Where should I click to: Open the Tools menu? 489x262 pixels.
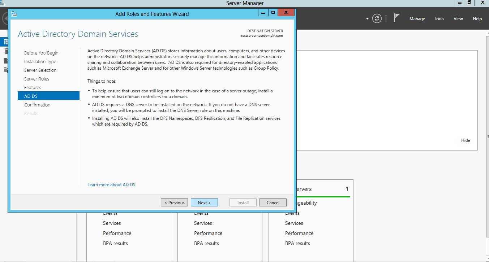point(439,19)
